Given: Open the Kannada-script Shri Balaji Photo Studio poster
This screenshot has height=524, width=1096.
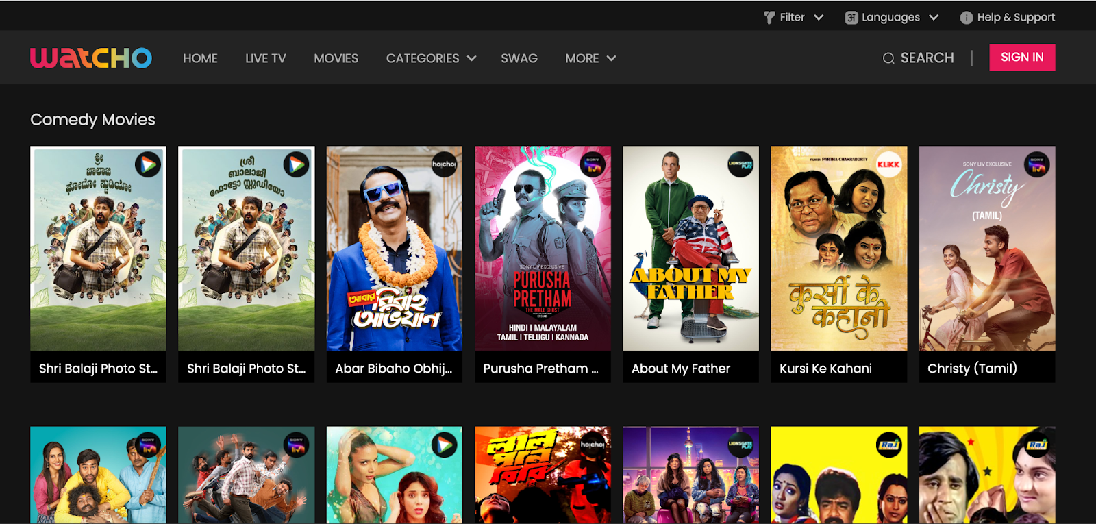Looking at the screenshot, I should pos(98,248).
